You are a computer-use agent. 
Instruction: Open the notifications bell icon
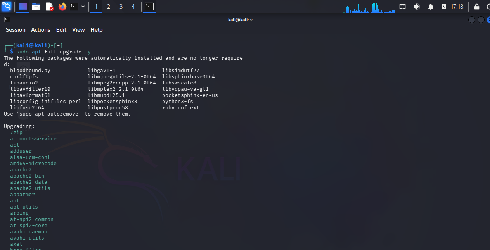tap(431, 7)
